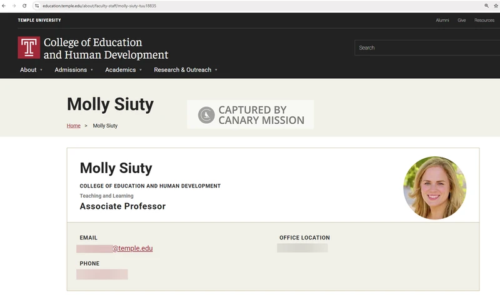500x297 pixels.
Task: Click the Temple T logo
Action: [x=29, y=48]
